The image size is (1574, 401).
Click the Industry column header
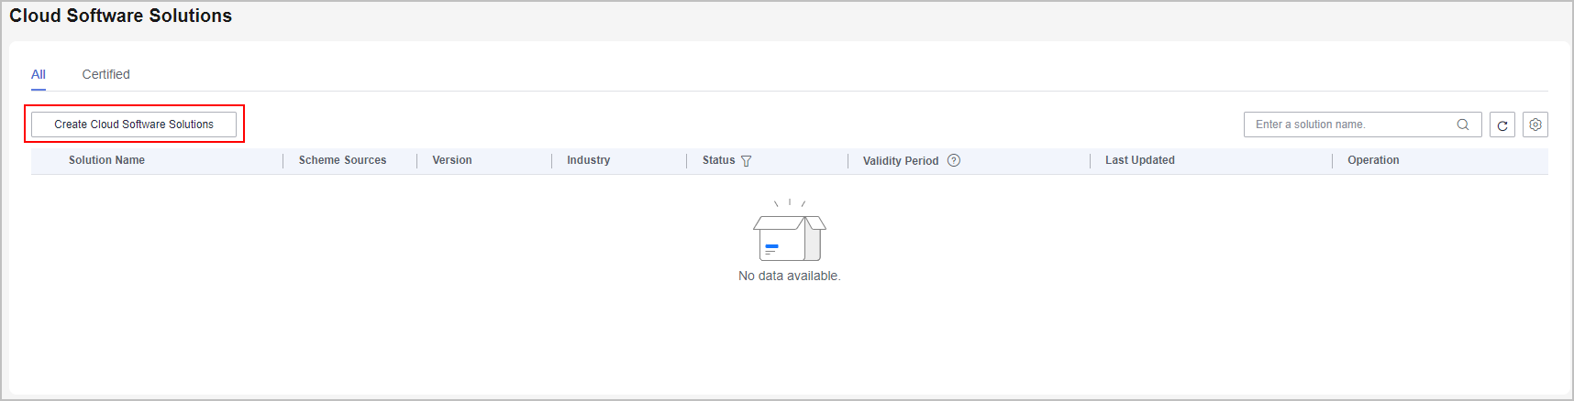[588, 160]
